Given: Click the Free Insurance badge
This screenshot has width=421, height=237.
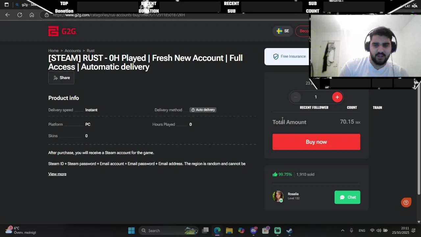Looking at the screenshot, I should point(289,57).
